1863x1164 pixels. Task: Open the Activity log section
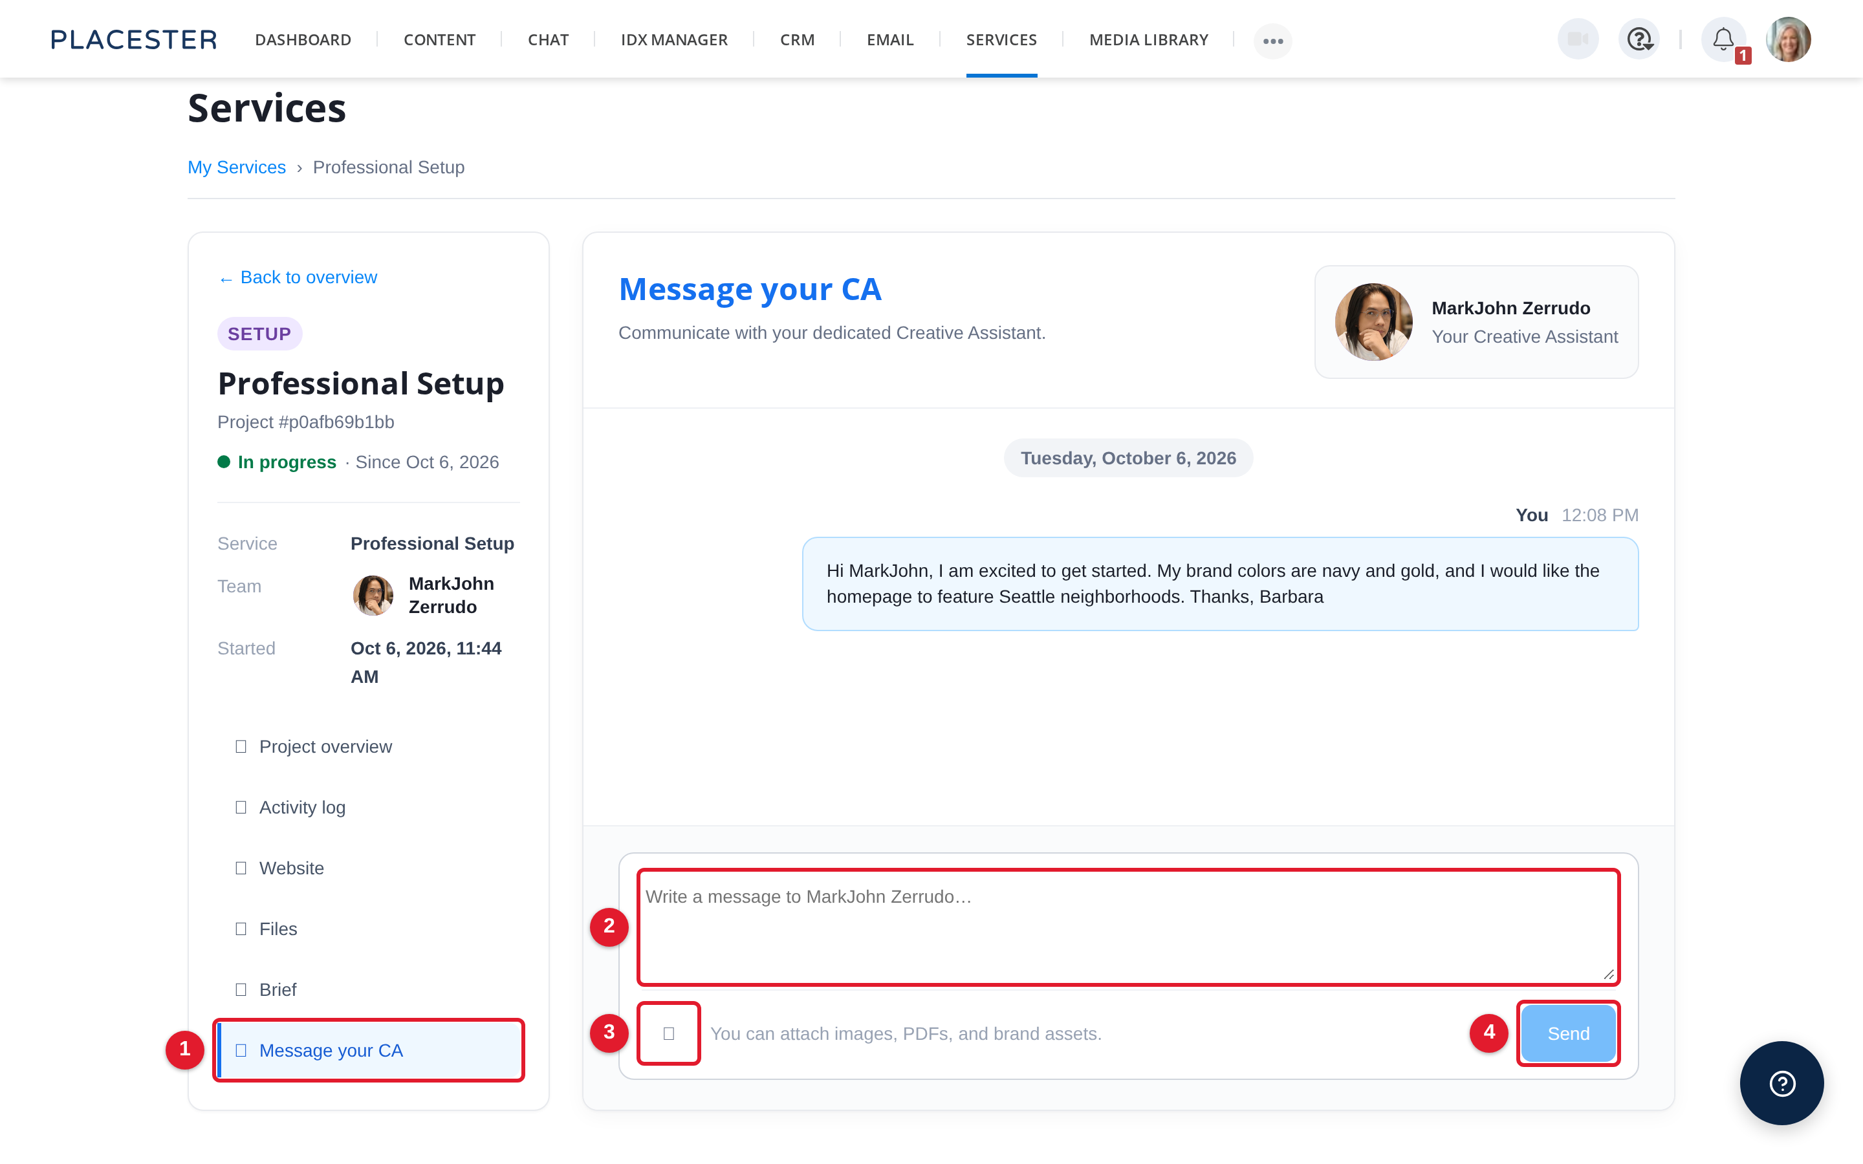(x=368, y=808)
